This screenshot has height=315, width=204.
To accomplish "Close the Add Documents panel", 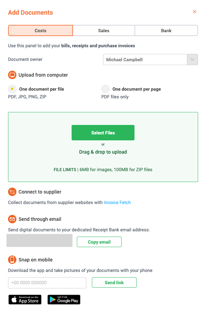I will 194,12.
